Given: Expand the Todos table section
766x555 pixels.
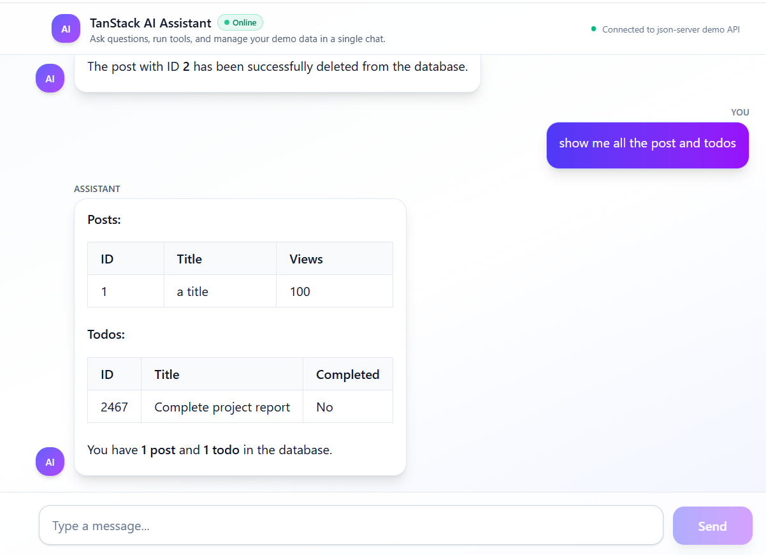Looking at the screenshot, I should click(106, 334).
